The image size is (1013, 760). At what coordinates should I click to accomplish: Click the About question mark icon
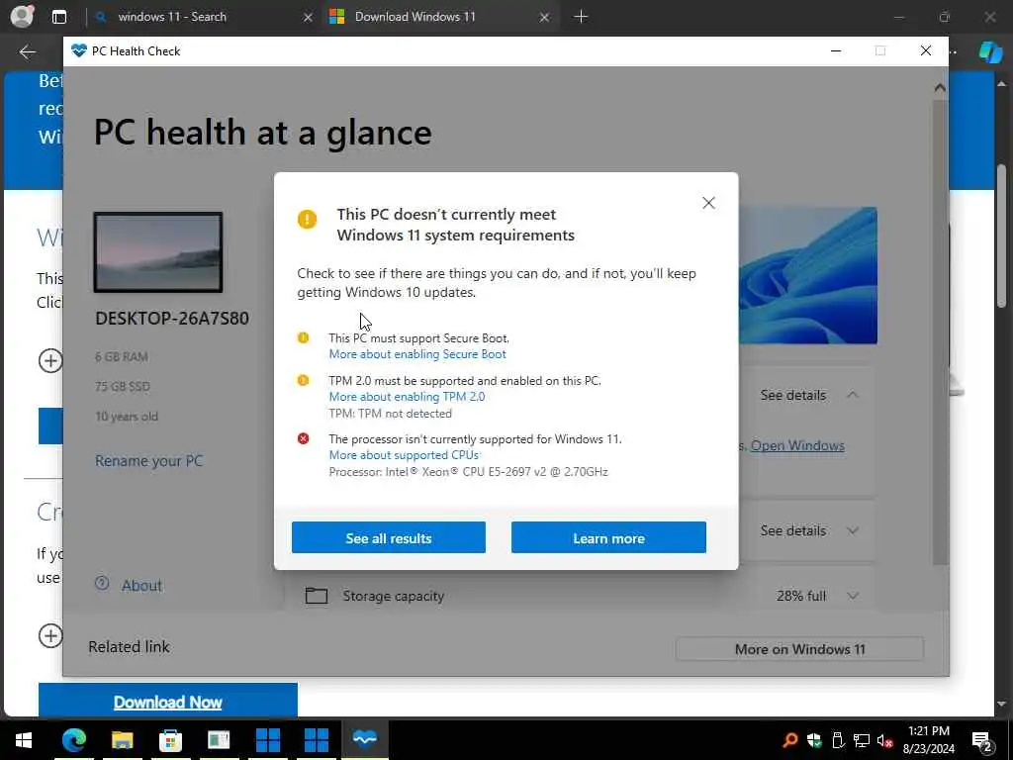pyautogui.click(x=102, y=584)
